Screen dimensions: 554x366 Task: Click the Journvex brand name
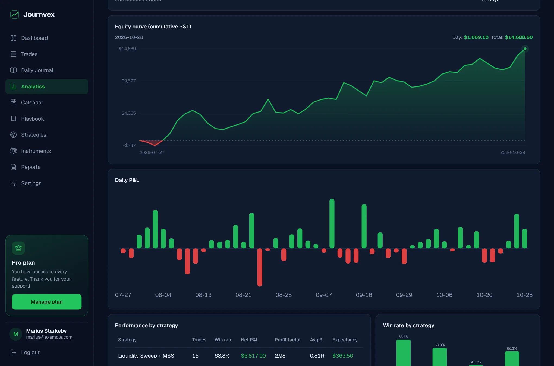click(39, 14)
